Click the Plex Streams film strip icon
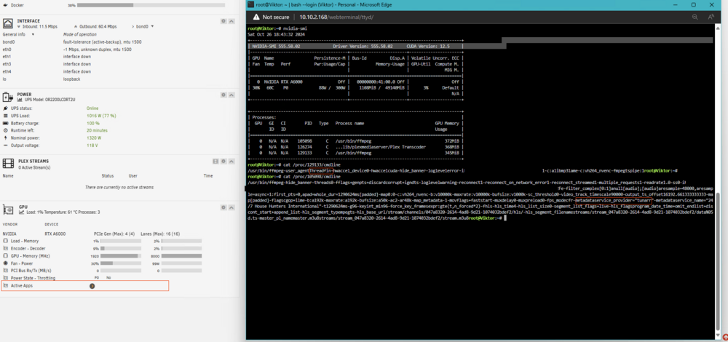 point(8,163)
